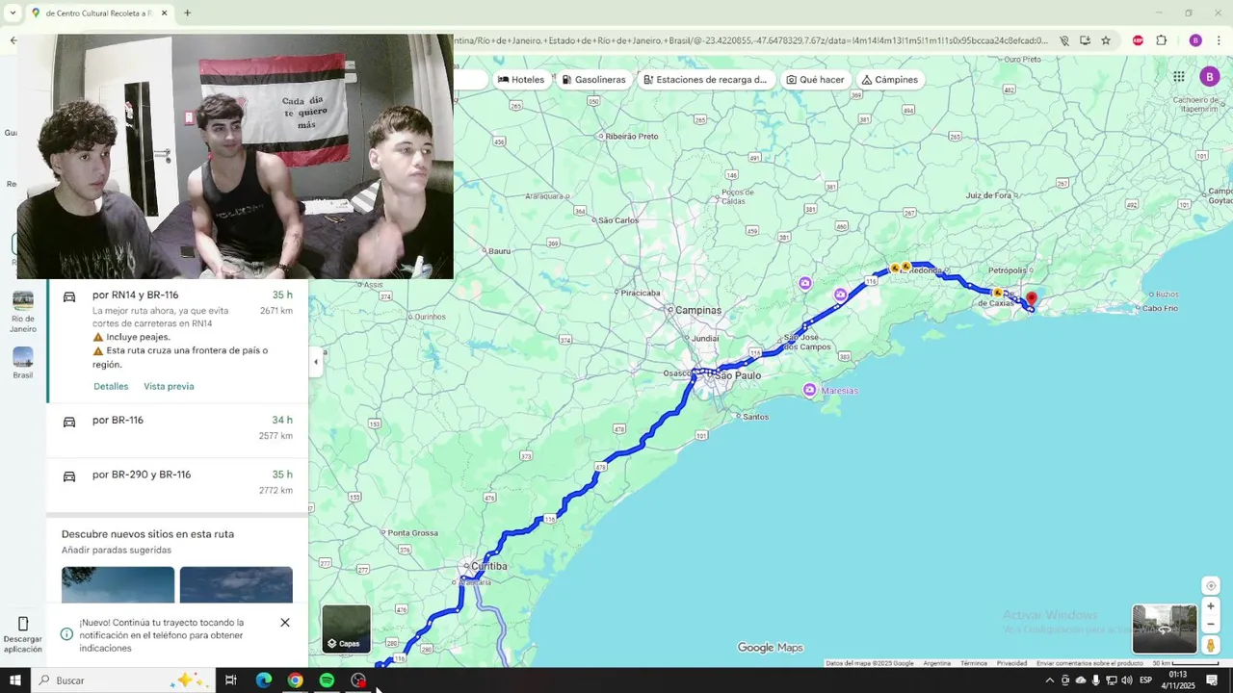This screenshot has width=1233, height=693.
Task: Open Spotify from the taskbar
Action: [327, 680]
